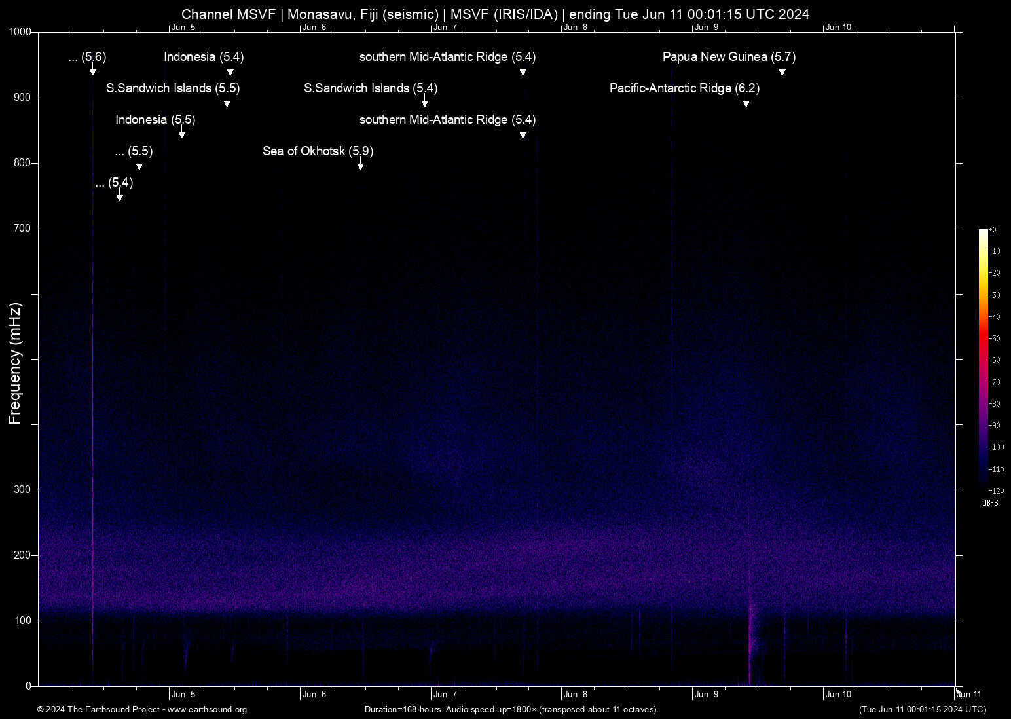Click the Jun 5 label on the top axis
1011x719 pixels.
[x=183, y=27]
